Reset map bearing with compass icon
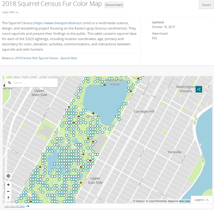 [8, 198]
